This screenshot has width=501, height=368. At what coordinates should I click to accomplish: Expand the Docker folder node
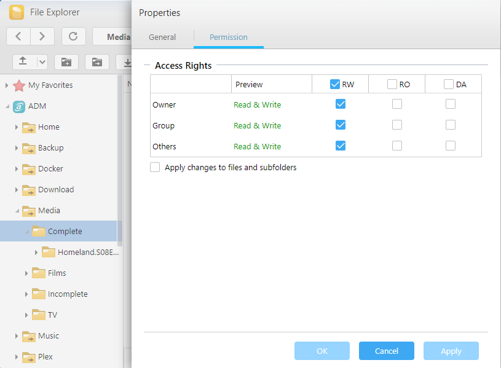point(17,169)
